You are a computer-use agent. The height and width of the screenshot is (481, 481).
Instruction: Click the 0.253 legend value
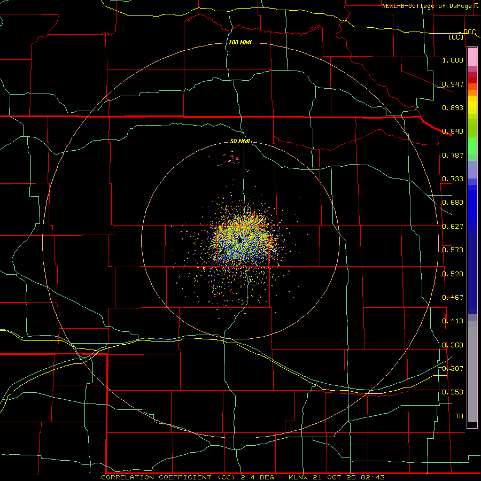click(x=453, y=392)
